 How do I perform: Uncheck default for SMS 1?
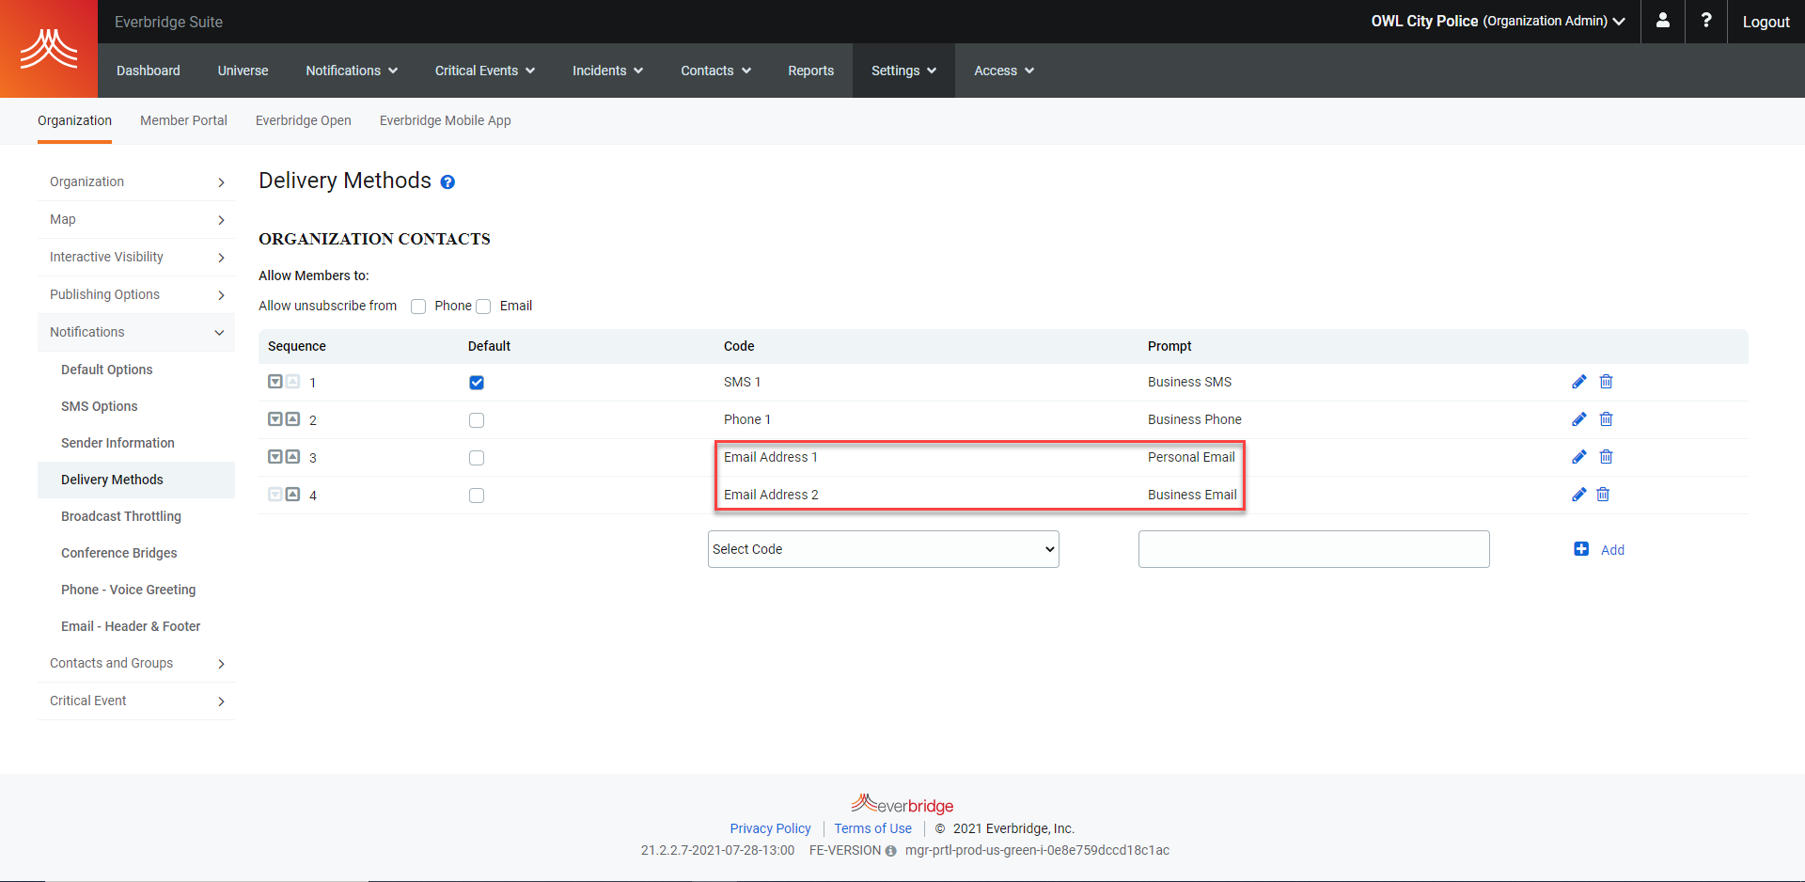477,383
